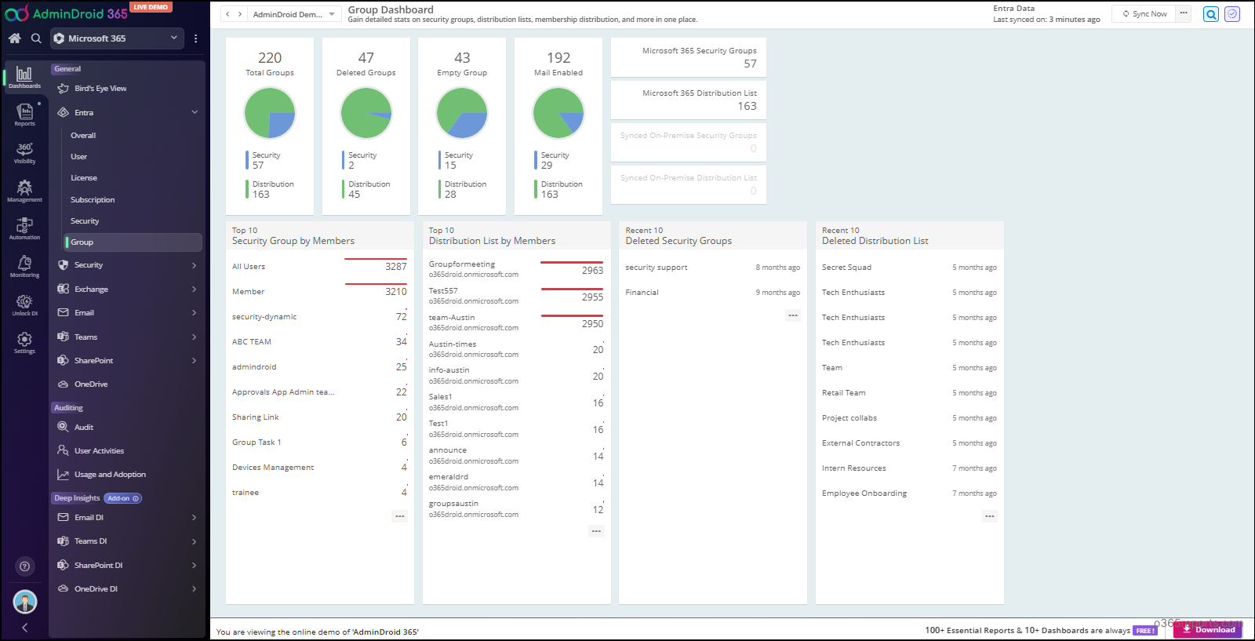Image resolution: width=1255 pixels, height=641 pixels.
Task: Open the Audit menu item
Action: (84, 428)
